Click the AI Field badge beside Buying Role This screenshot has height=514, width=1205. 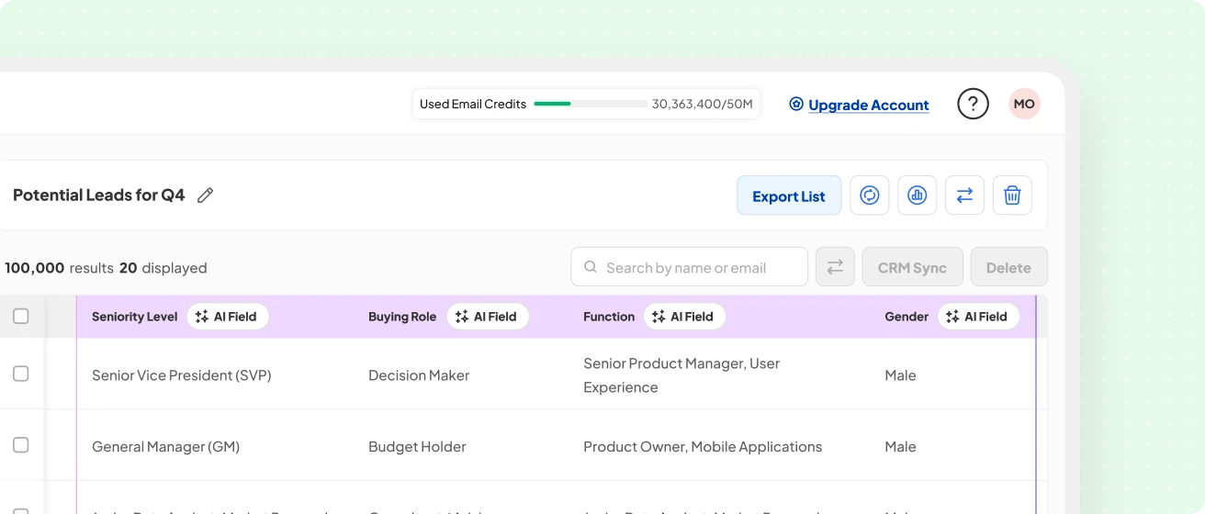click(488, 317)
